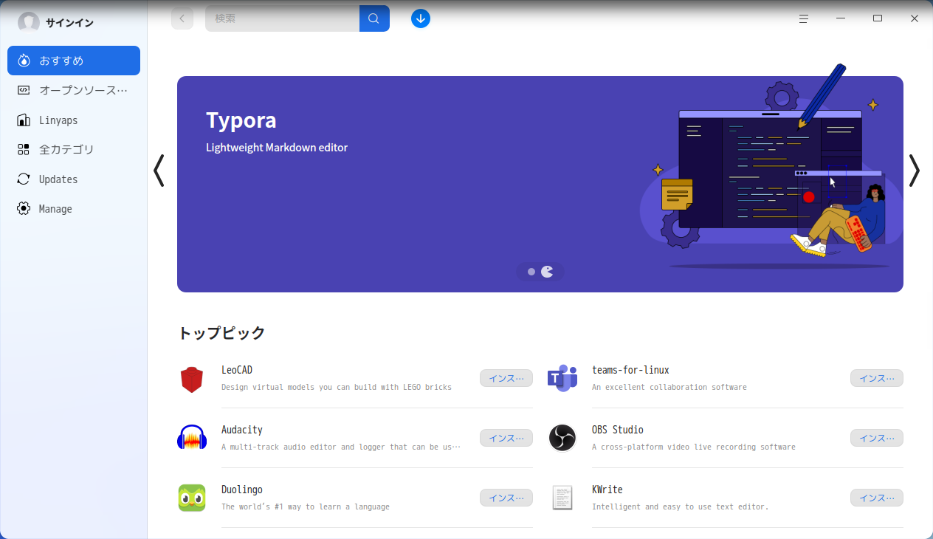The image size is (933, 539).
Task: Go to Updates in sidebar
Action: coord(74,179)
